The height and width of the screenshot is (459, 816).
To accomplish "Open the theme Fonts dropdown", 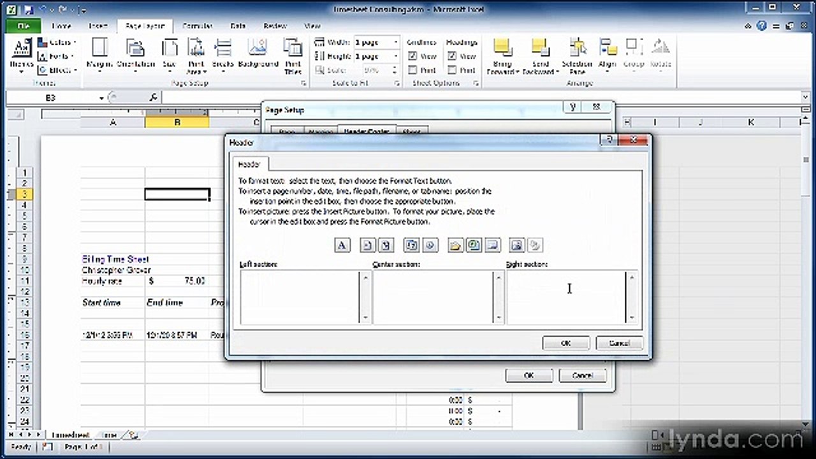I will pos(56,56).
